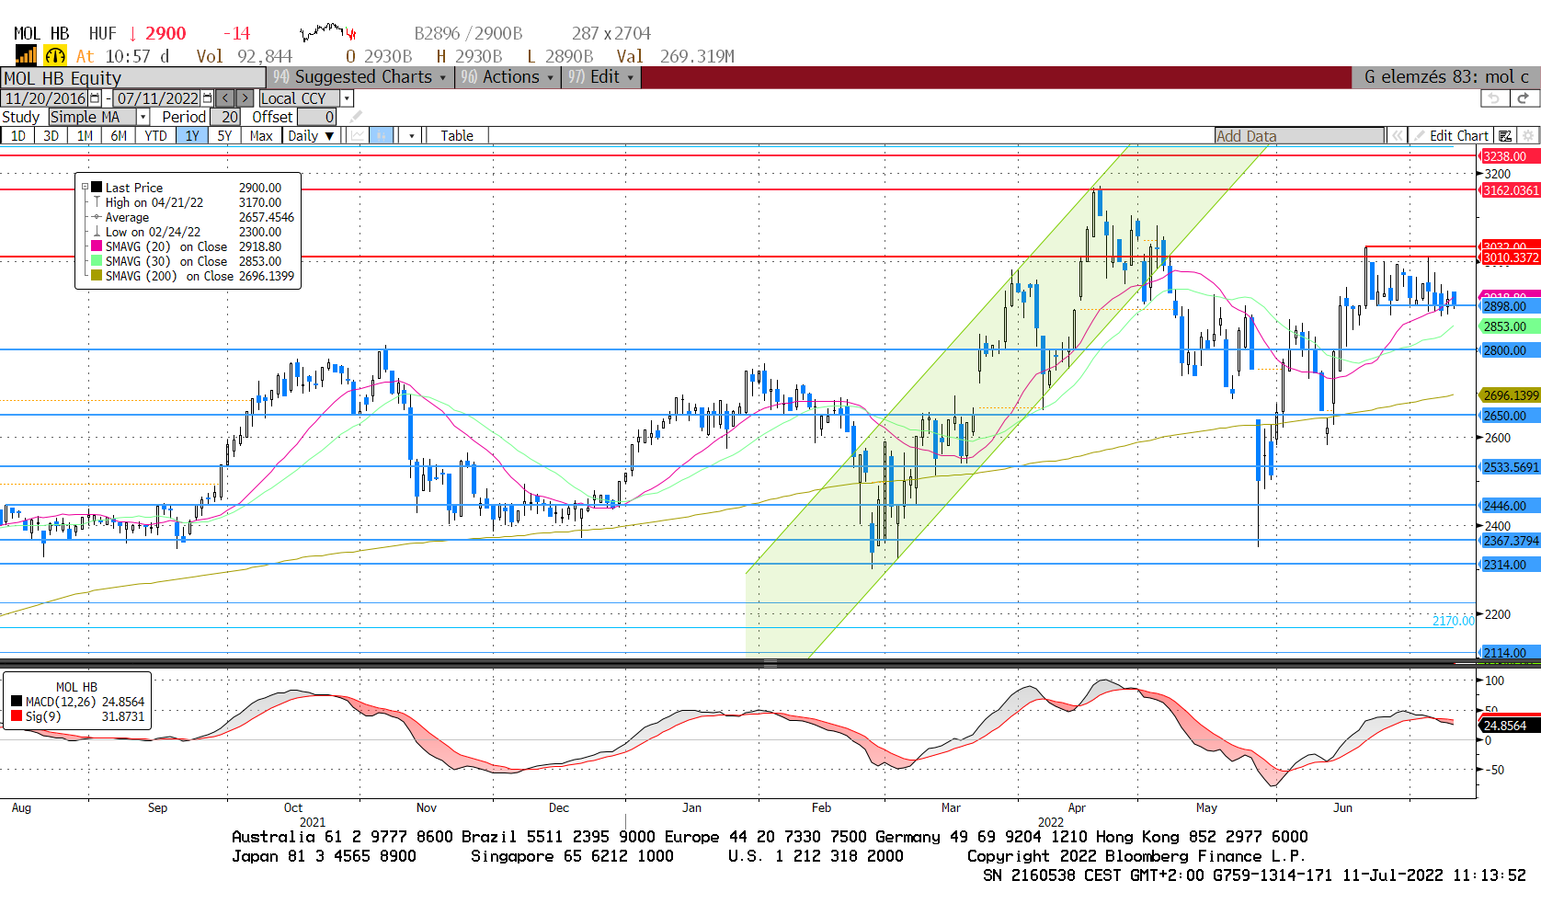This screenshot has height=915, width=1541.
Task: Click the G elemzés 83 chart title
Action: click(x=1446, y=77)
